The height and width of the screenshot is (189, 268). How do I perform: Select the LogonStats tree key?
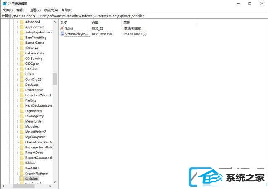point(33,111)
